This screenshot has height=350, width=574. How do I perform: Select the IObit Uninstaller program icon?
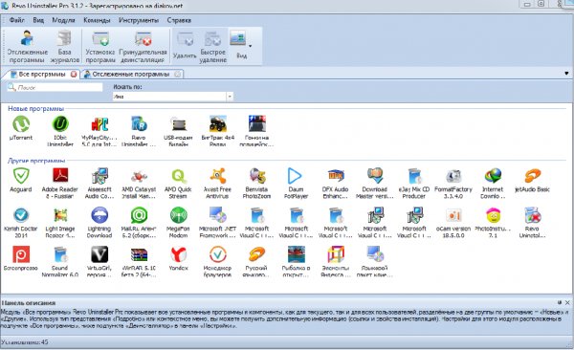tap(60, 124)
